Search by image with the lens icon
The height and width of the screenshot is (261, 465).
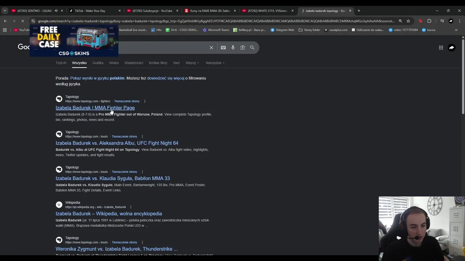[x=243, y=47]
